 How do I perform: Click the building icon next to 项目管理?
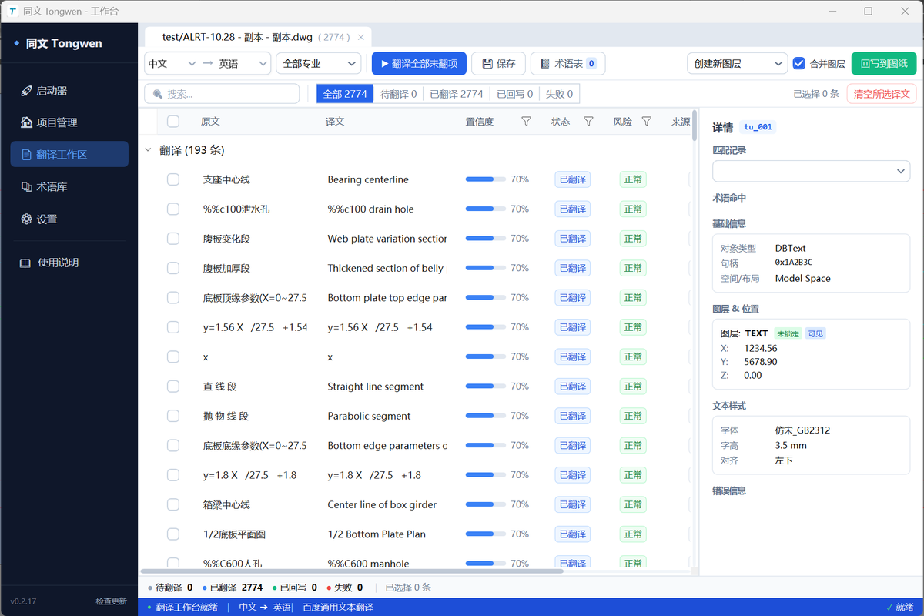(26, 122)
